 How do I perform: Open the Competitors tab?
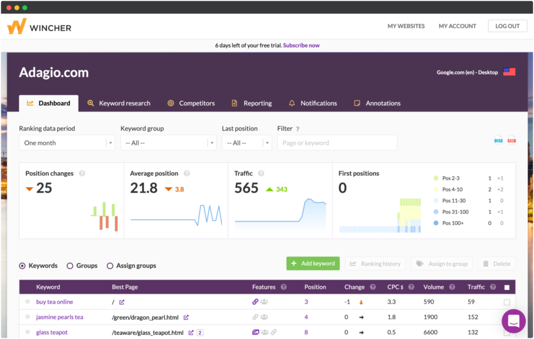click(191, 103)
